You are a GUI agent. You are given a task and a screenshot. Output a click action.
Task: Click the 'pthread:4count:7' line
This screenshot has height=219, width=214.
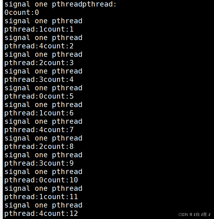39,130
